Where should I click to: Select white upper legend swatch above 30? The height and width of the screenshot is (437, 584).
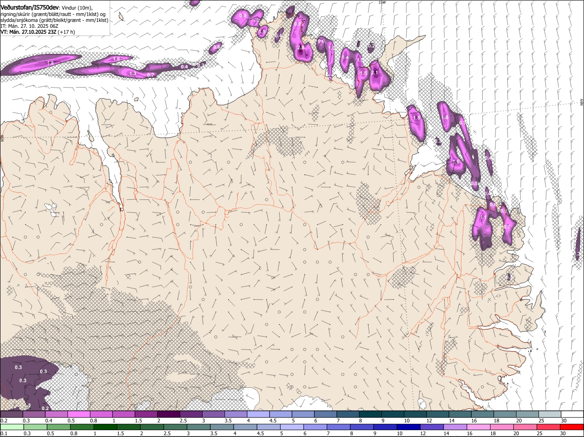coord(572,414)
